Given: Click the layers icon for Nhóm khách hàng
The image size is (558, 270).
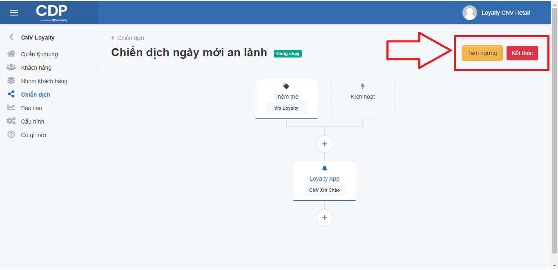Looking at the screenshot, I should [11, 81].
